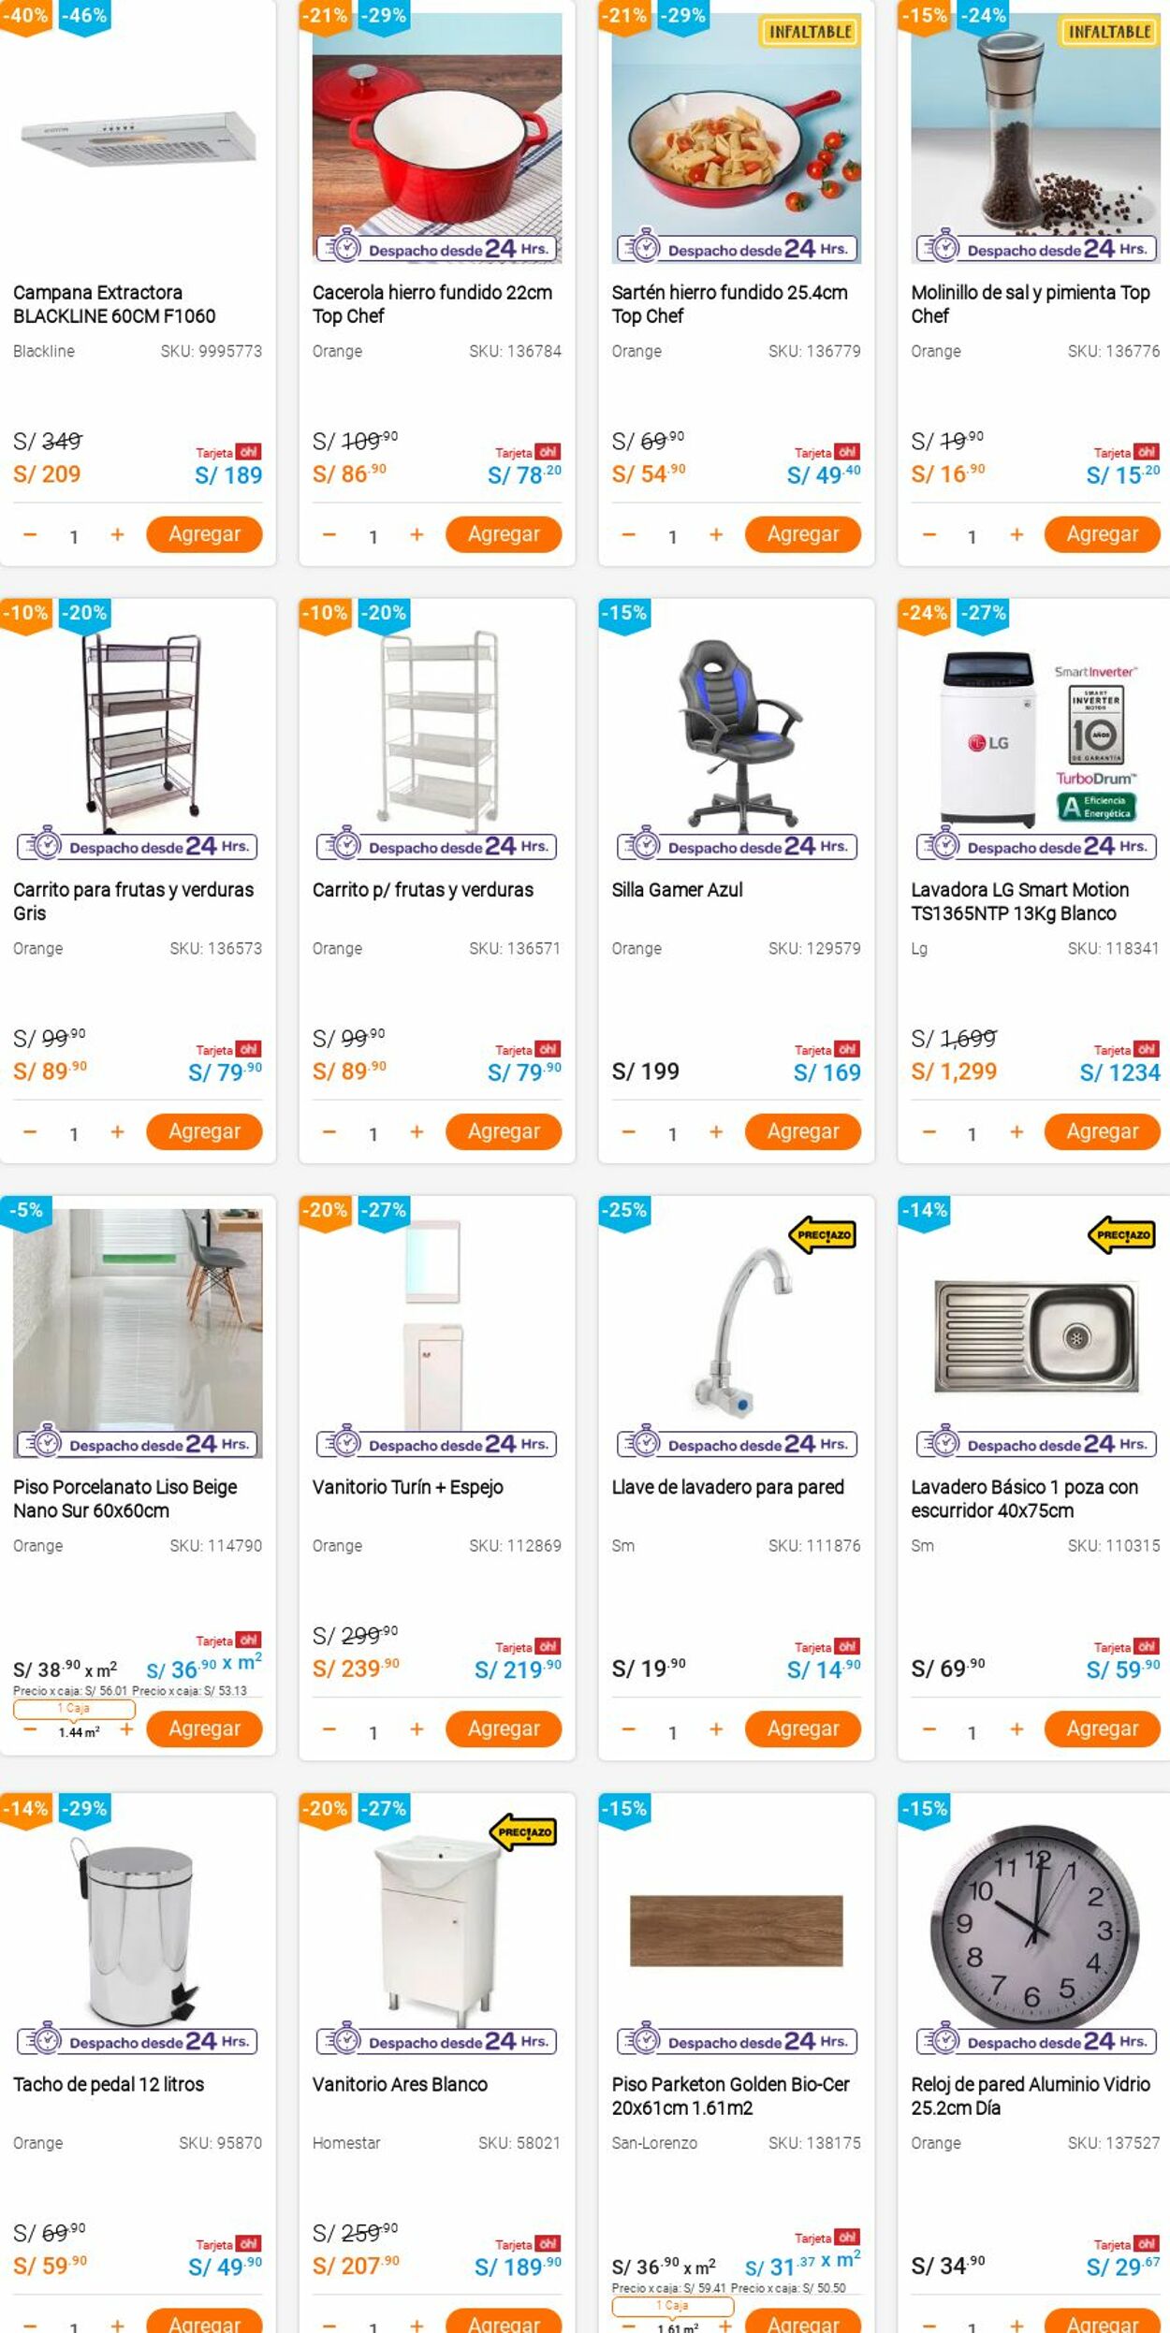Select 1 Caja option for Piso Porcelanato Beige
The image size is (1170, 2333).
[74, 1708]
